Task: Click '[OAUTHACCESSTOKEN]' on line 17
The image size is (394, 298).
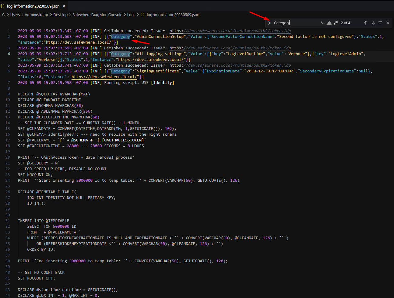Action: (x=123, y=140)
